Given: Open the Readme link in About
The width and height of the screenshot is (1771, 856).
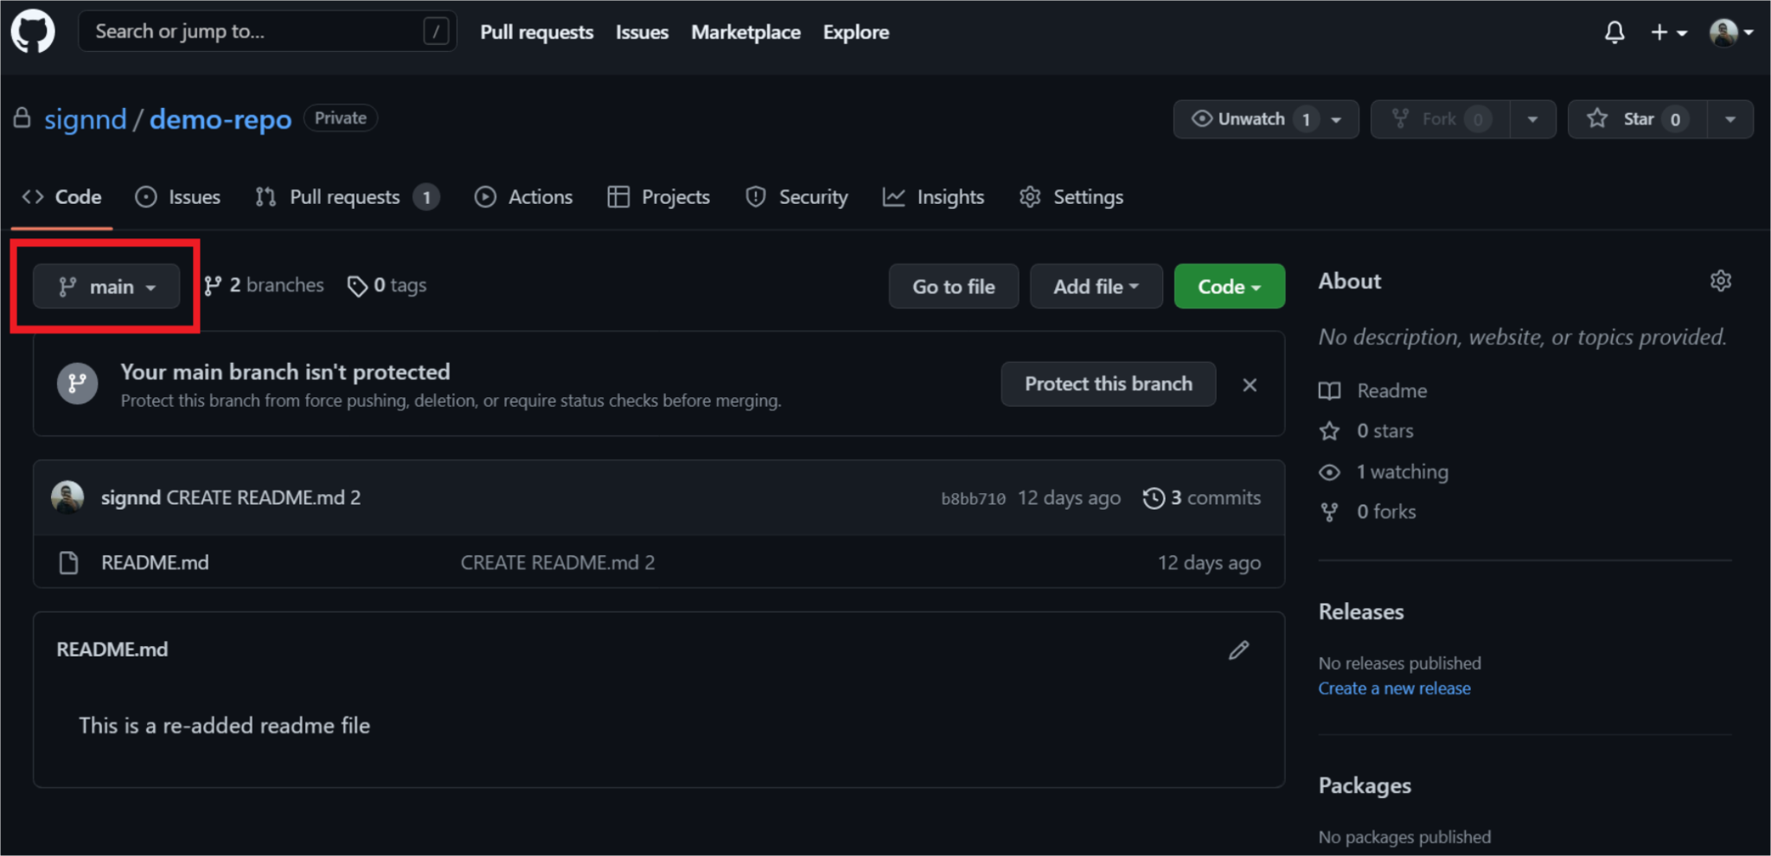Looking at the screenshot, I should point(1373,390).
